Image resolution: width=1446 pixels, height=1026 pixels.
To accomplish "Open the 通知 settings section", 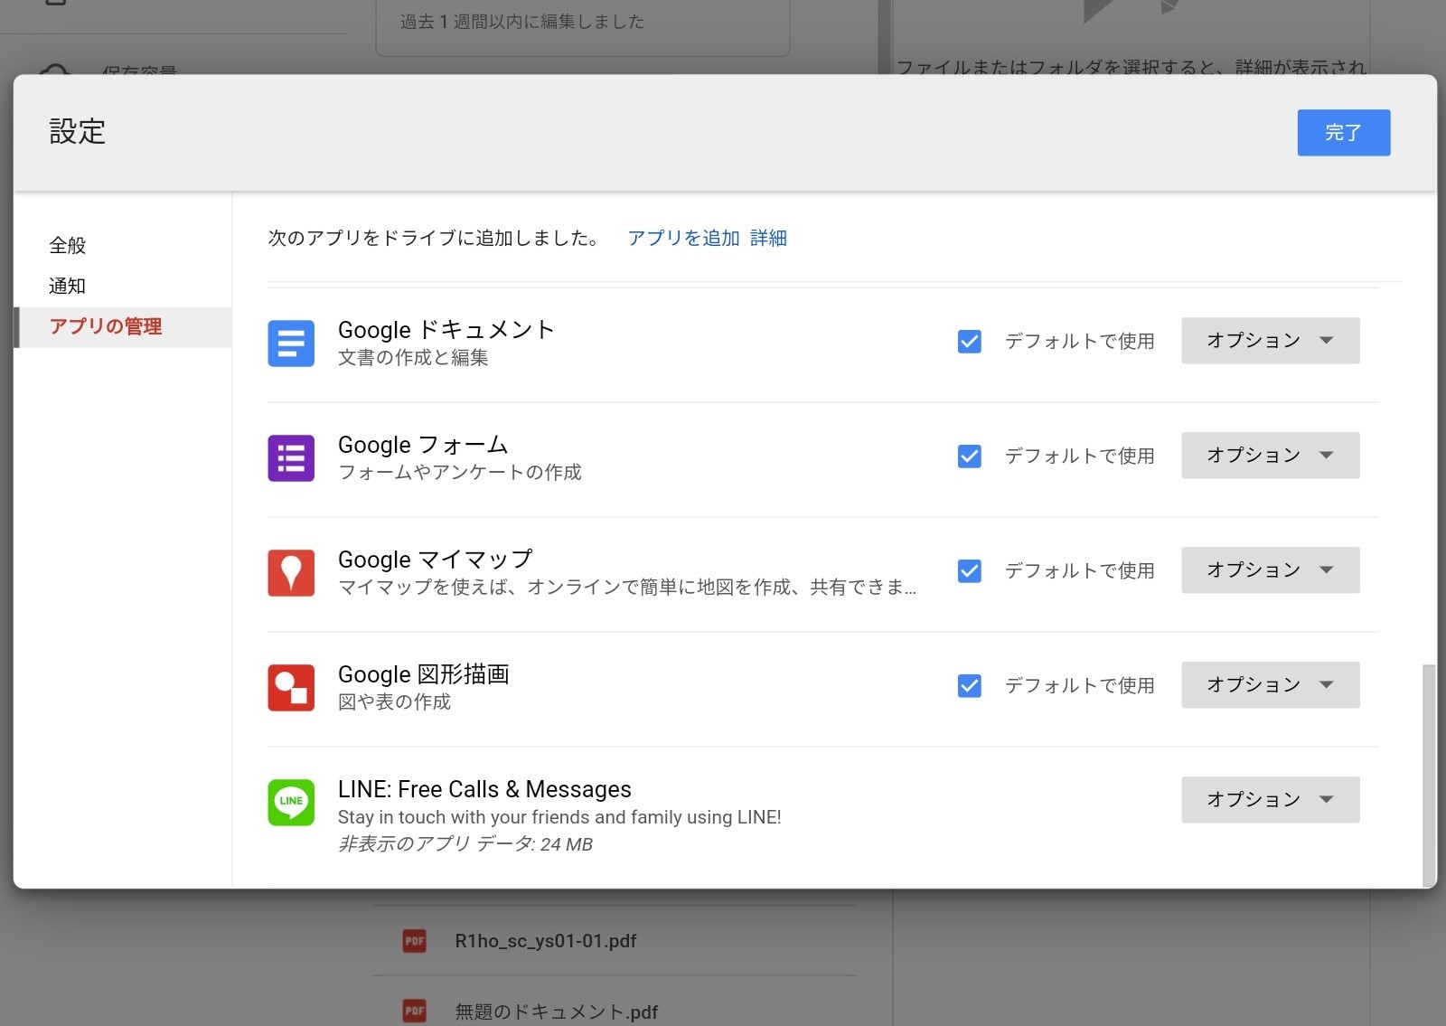I will point(68,287).
